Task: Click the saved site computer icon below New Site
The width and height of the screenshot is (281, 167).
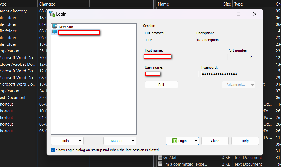Action: pos(54,32)
